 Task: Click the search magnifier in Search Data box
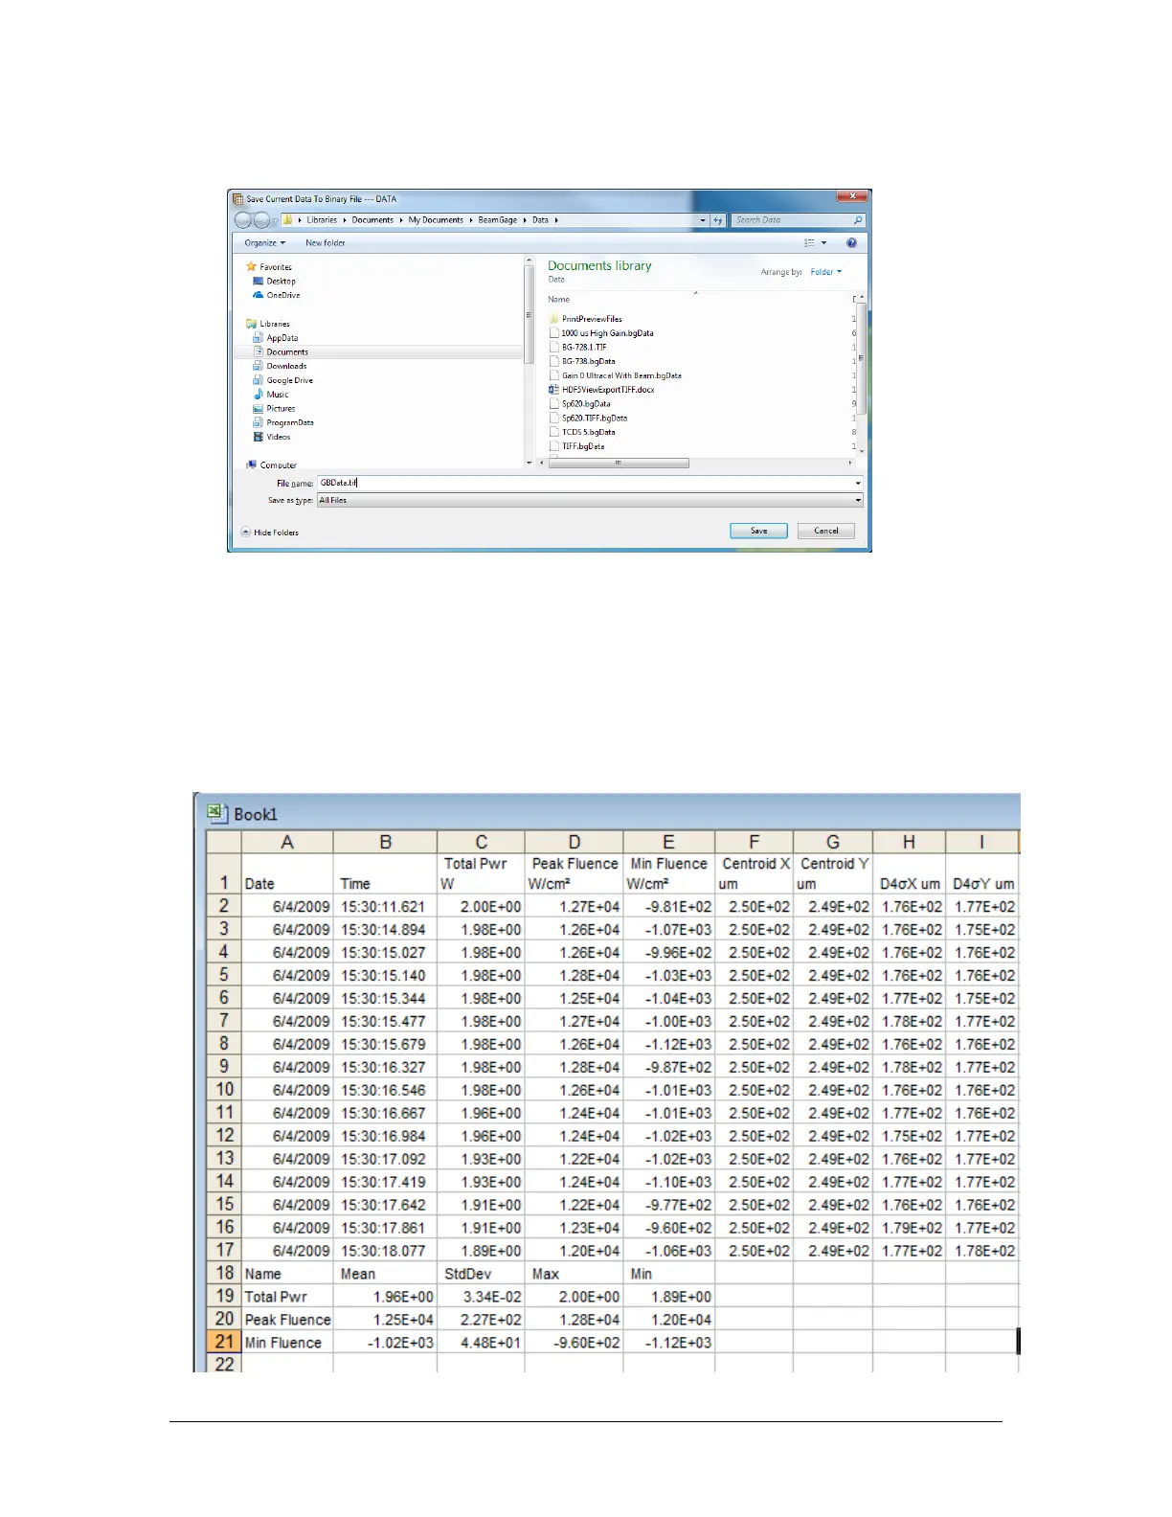pyautogui.click(x=857, y=220)
